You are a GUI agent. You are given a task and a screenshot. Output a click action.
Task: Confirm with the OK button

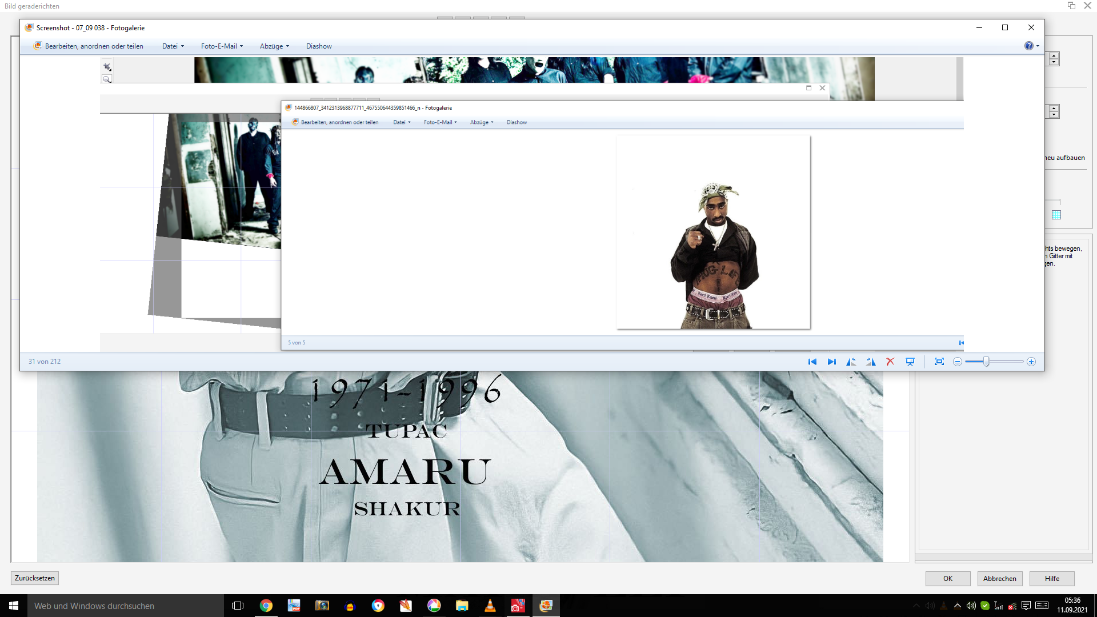pos(948,579)
